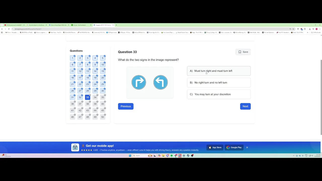Open the page zoom magnifier icon

pos(290,29)
